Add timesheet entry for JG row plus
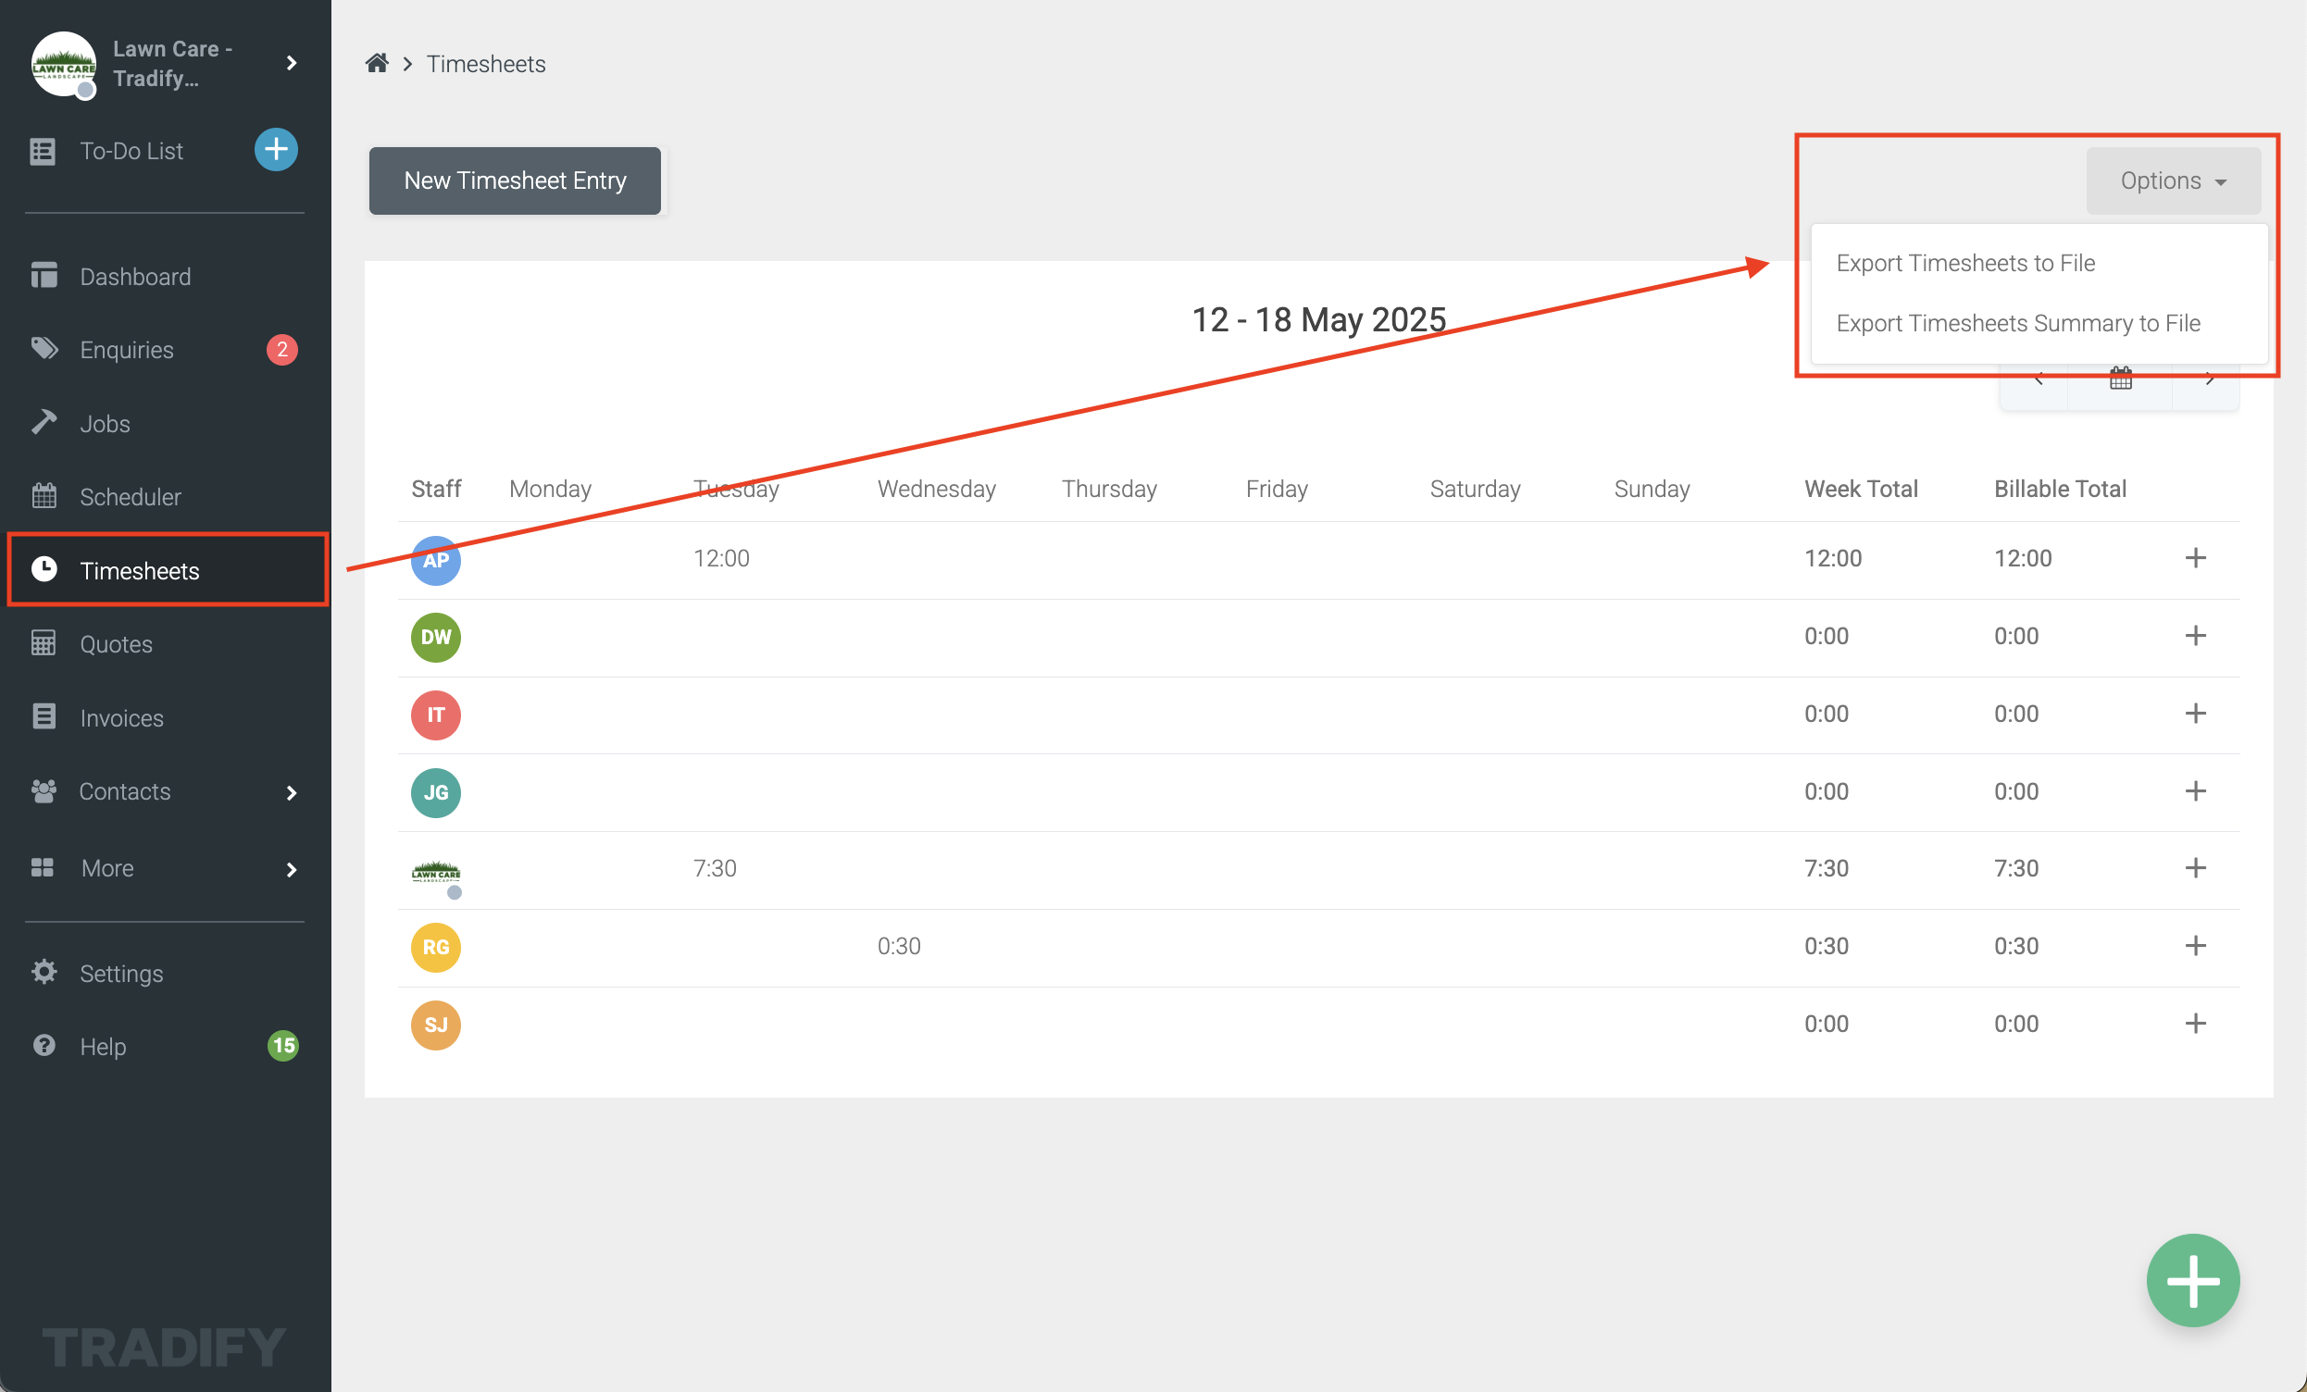This screenshot has height=1392, width=2307. pos(2195,791)
